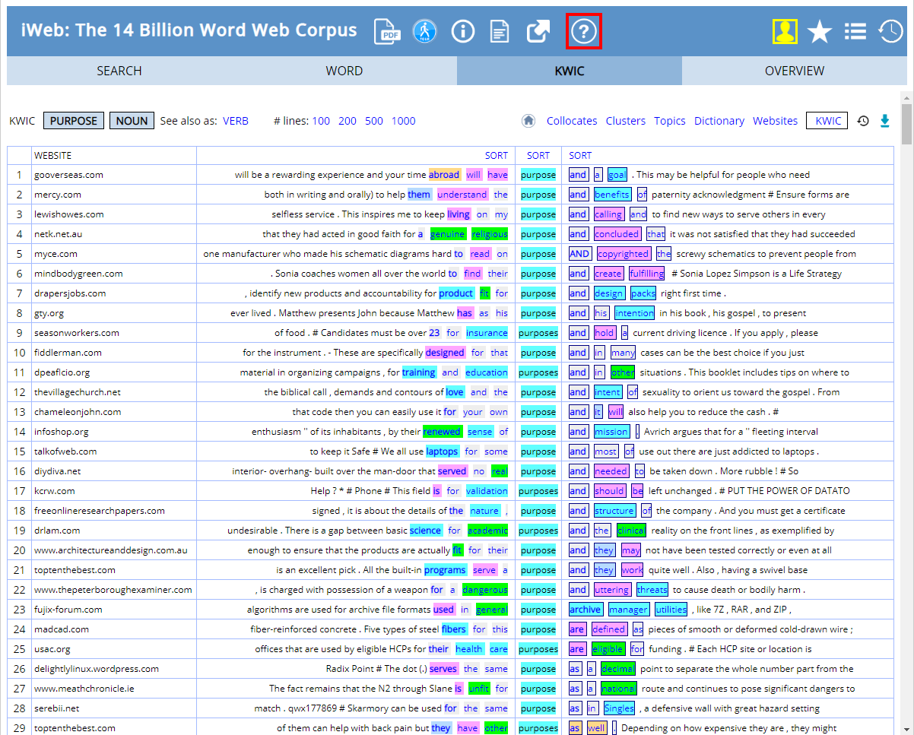The image size is (914, 735).
Task: Open serebii.net source in row 28
Action: point(56,708)
